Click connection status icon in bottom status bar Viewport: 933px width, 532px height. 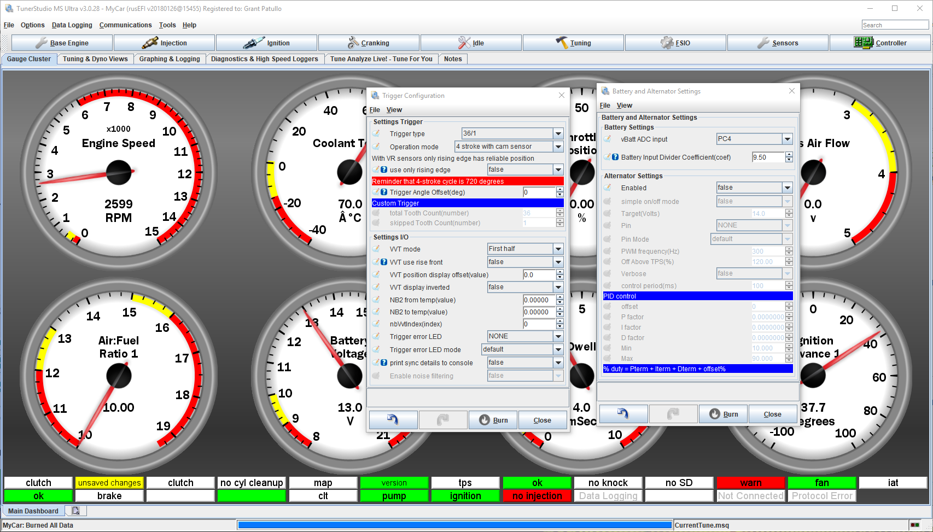pyautogui.click(x=915, y=525)
